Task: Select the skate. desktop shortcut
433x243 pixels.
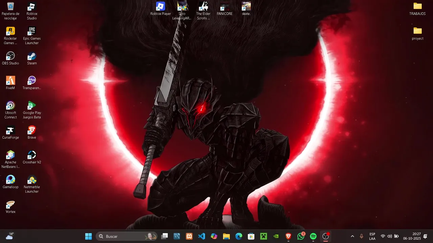Action: tap(246, 9)
